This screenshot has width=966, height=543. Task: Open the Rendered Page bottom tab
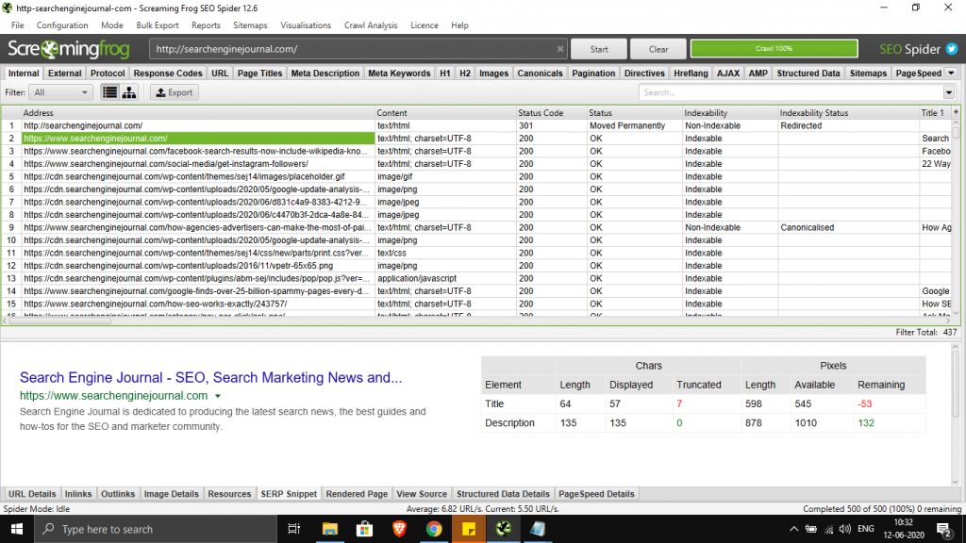[357, 494]
